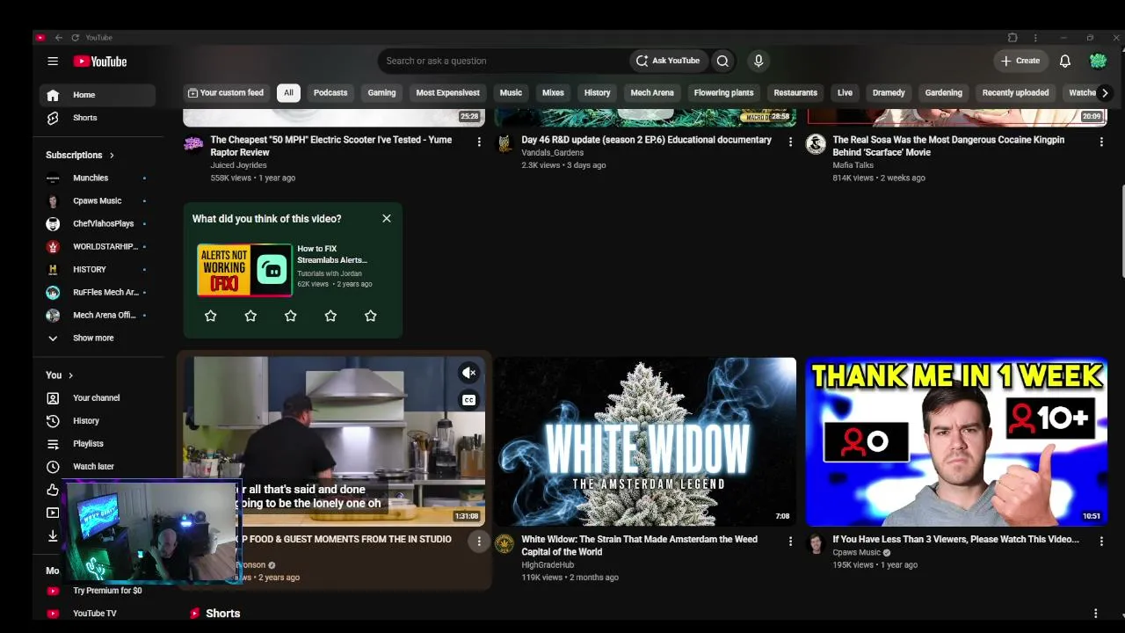
Task: Open White Widow video title link
Action: click(640, 545)
